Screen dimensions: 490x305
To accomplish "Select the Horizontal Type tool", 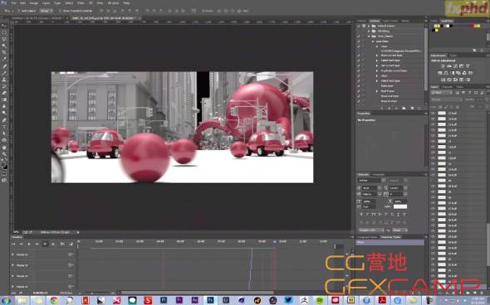I will (x=4, y=127).
